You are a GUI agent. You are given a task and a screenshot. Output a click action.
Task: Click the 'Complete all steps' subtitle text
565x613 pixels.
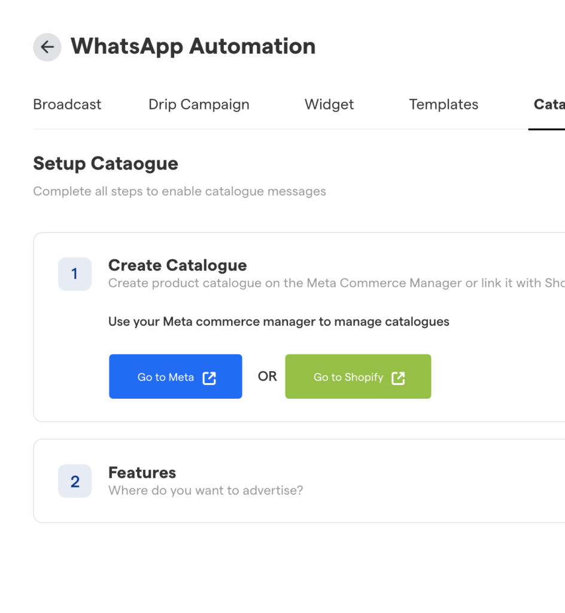click(180, 192)
